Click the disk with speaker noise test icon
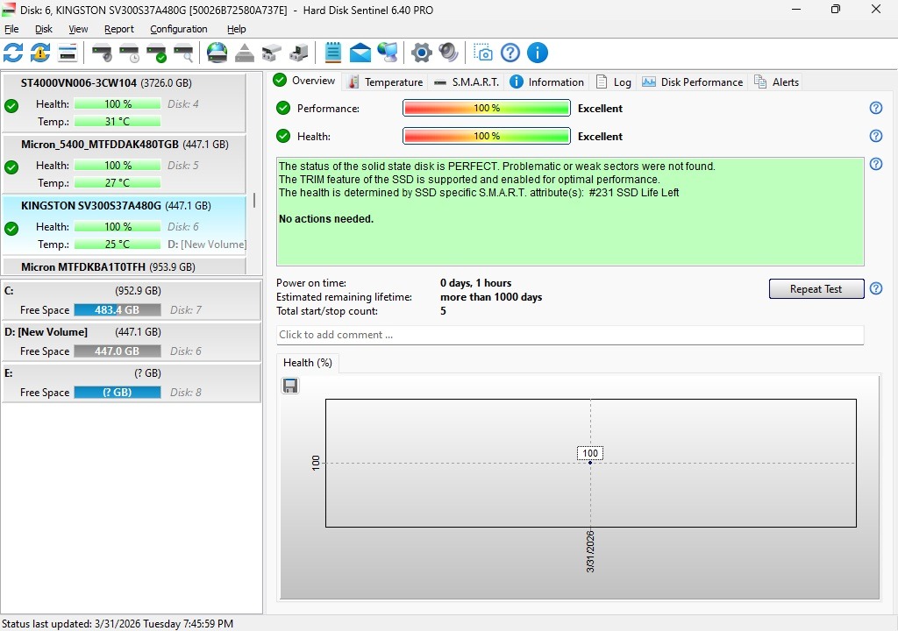The height and width of the screenshot is (631, 898). click(102, 53)
